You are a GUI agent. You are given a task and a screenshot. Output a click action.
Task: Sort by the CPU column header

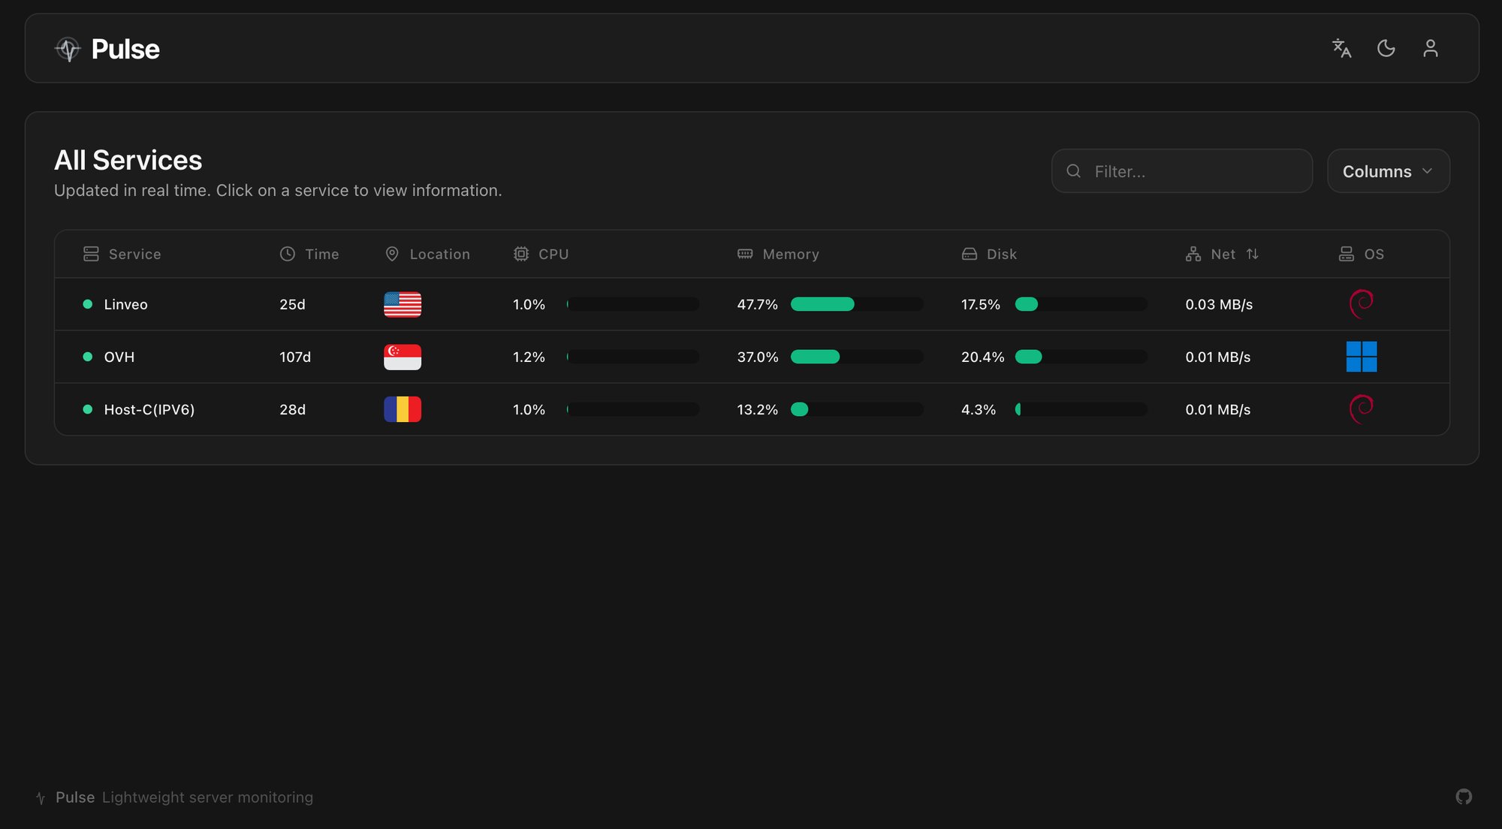tap(553, 254)
